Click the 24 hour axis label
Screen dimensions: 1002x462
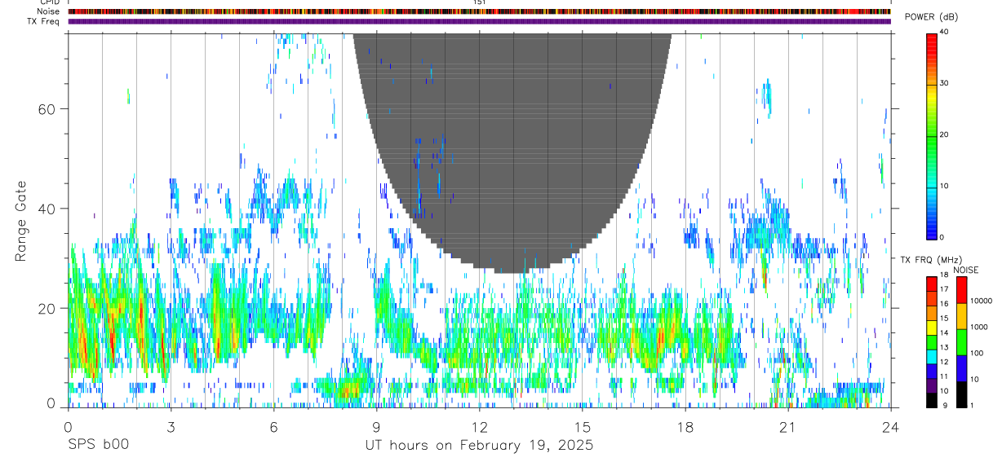coord(890,427)
